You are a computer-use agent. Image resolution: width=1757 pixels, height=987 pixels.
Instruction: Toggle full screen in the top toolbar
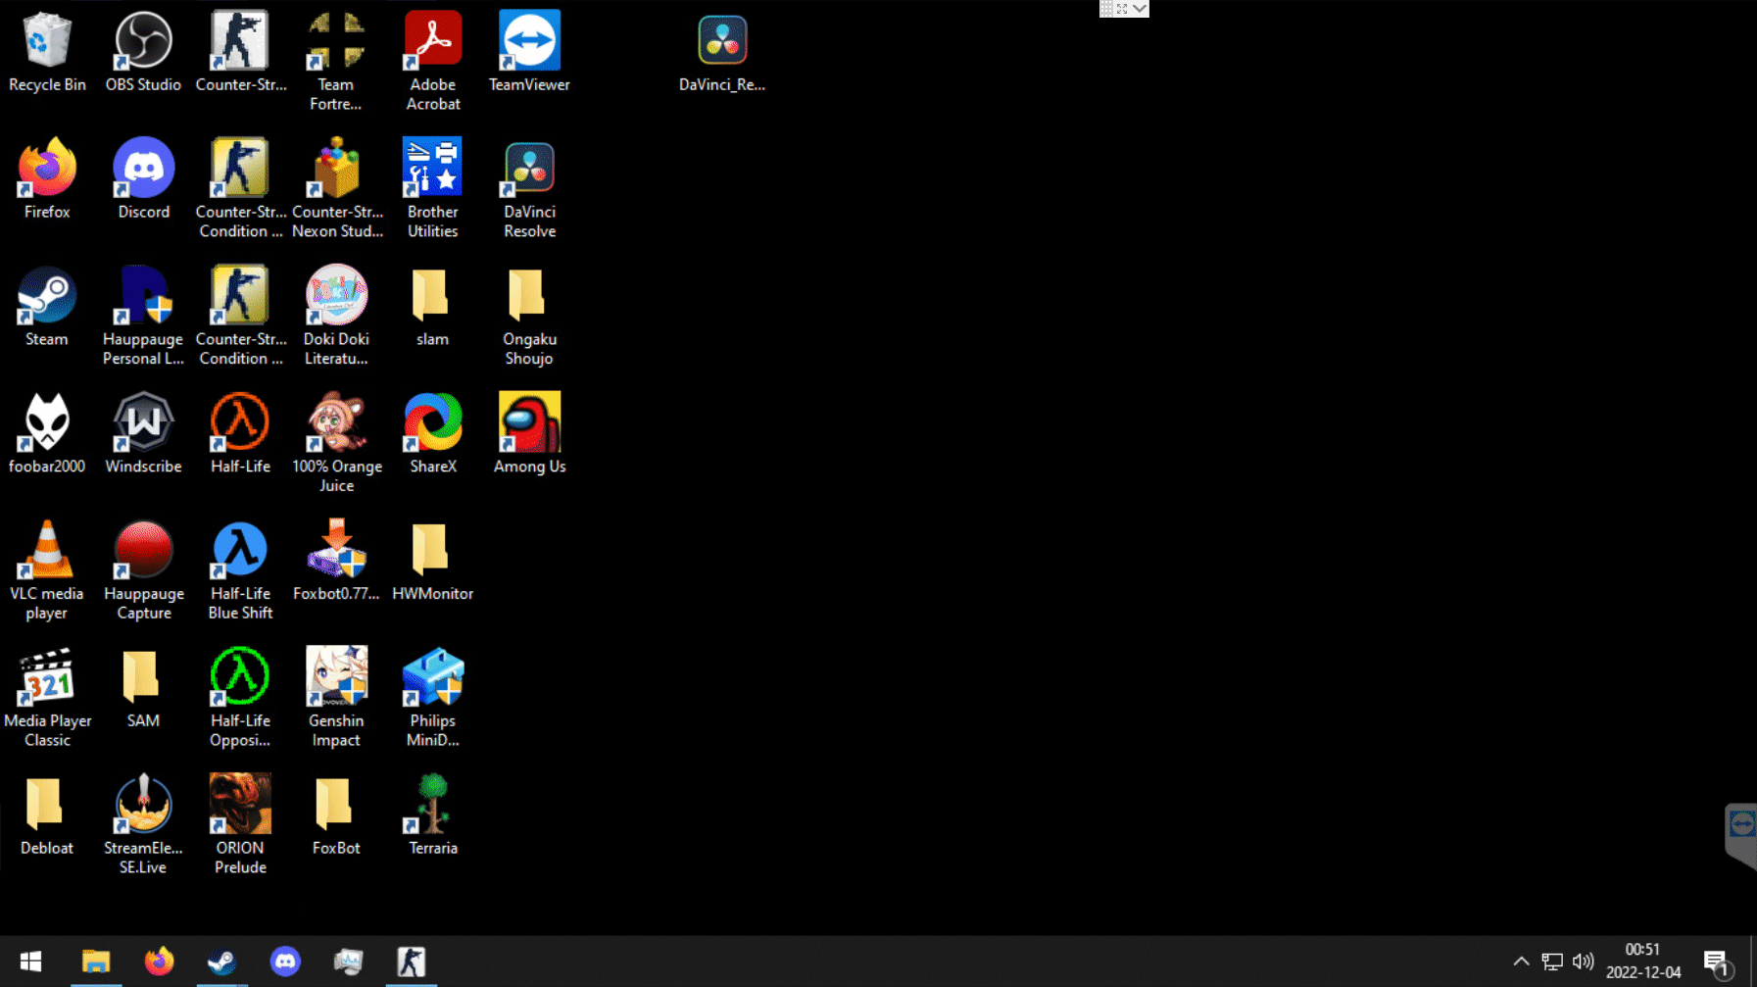[1122, 9]
